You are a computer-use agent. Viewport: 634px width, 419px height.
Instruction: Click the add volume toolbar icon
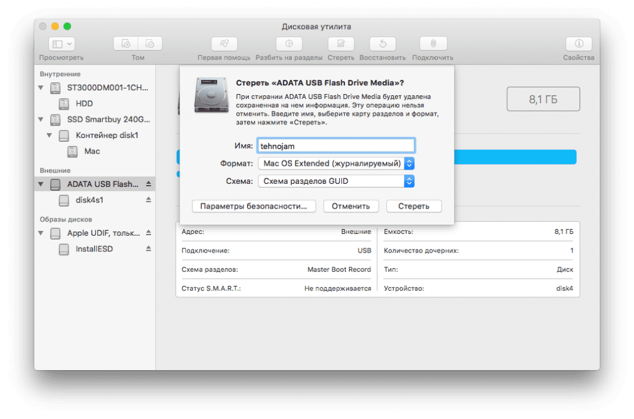point(126,44)
